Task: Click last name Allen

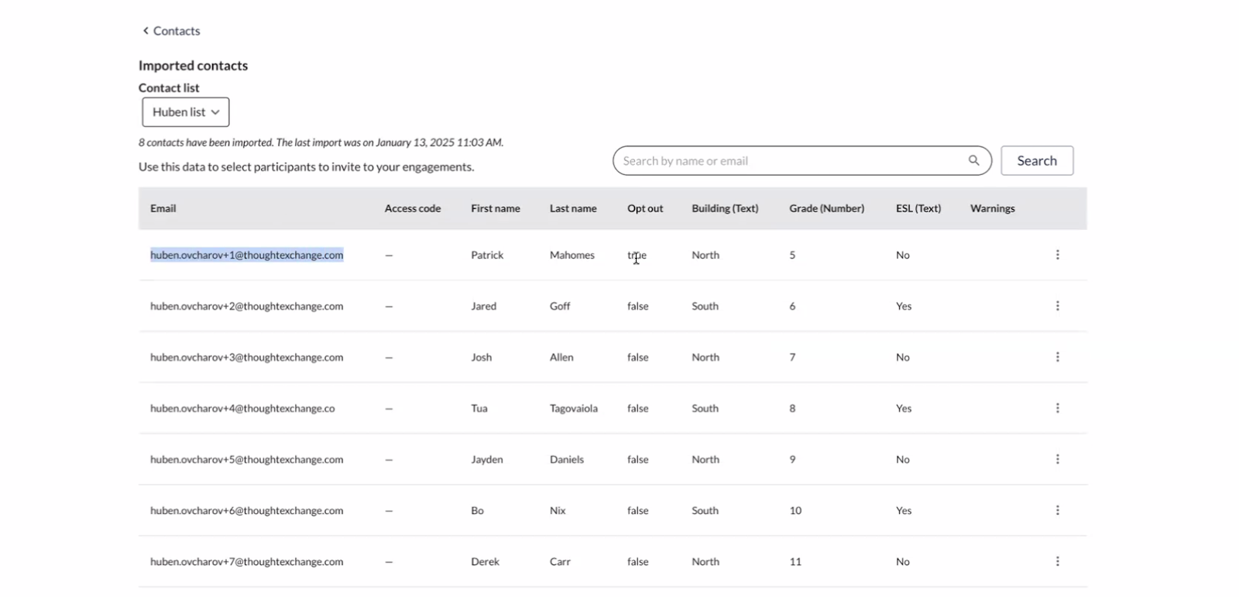Action: pyautogui.click(x=561, y=357)
